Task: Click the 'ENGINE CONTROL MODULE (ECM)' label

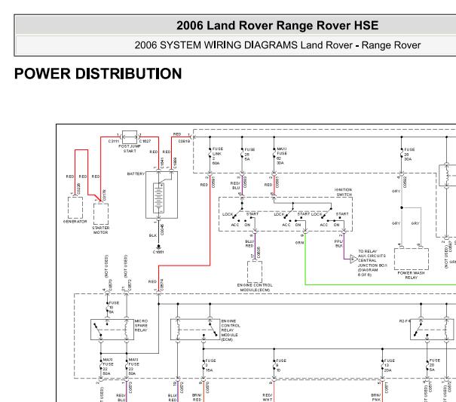Action: pyautogui.click(x=255, y=287)
